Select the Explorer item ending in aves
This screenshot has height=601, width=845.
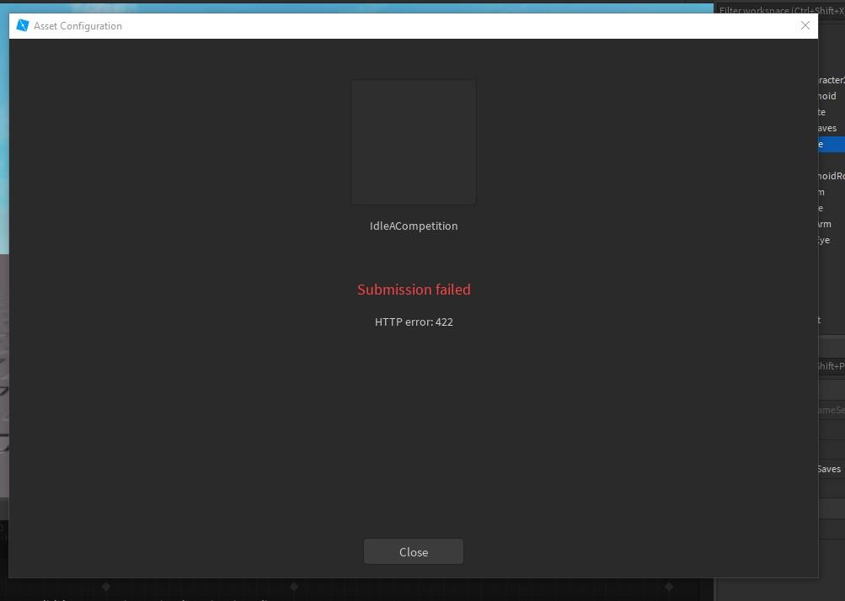point(827,128)
